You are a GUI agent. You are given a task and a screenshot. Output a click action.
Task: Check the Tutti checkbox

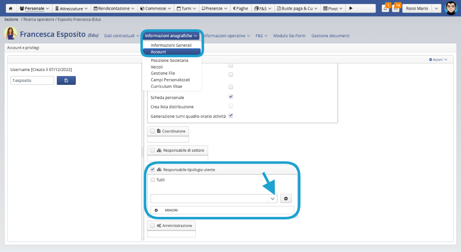pos(153,180)
